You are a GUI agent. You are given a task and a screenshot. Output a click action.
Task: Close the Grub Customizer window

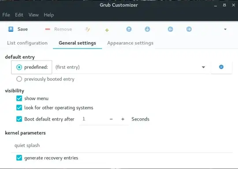pyautogui.click(x=234, y=5)
